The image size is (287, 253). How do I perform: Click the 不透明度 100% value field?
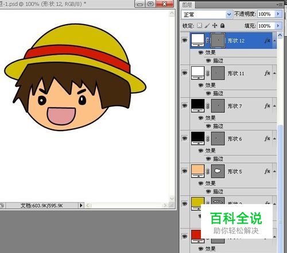coord(266,14)
